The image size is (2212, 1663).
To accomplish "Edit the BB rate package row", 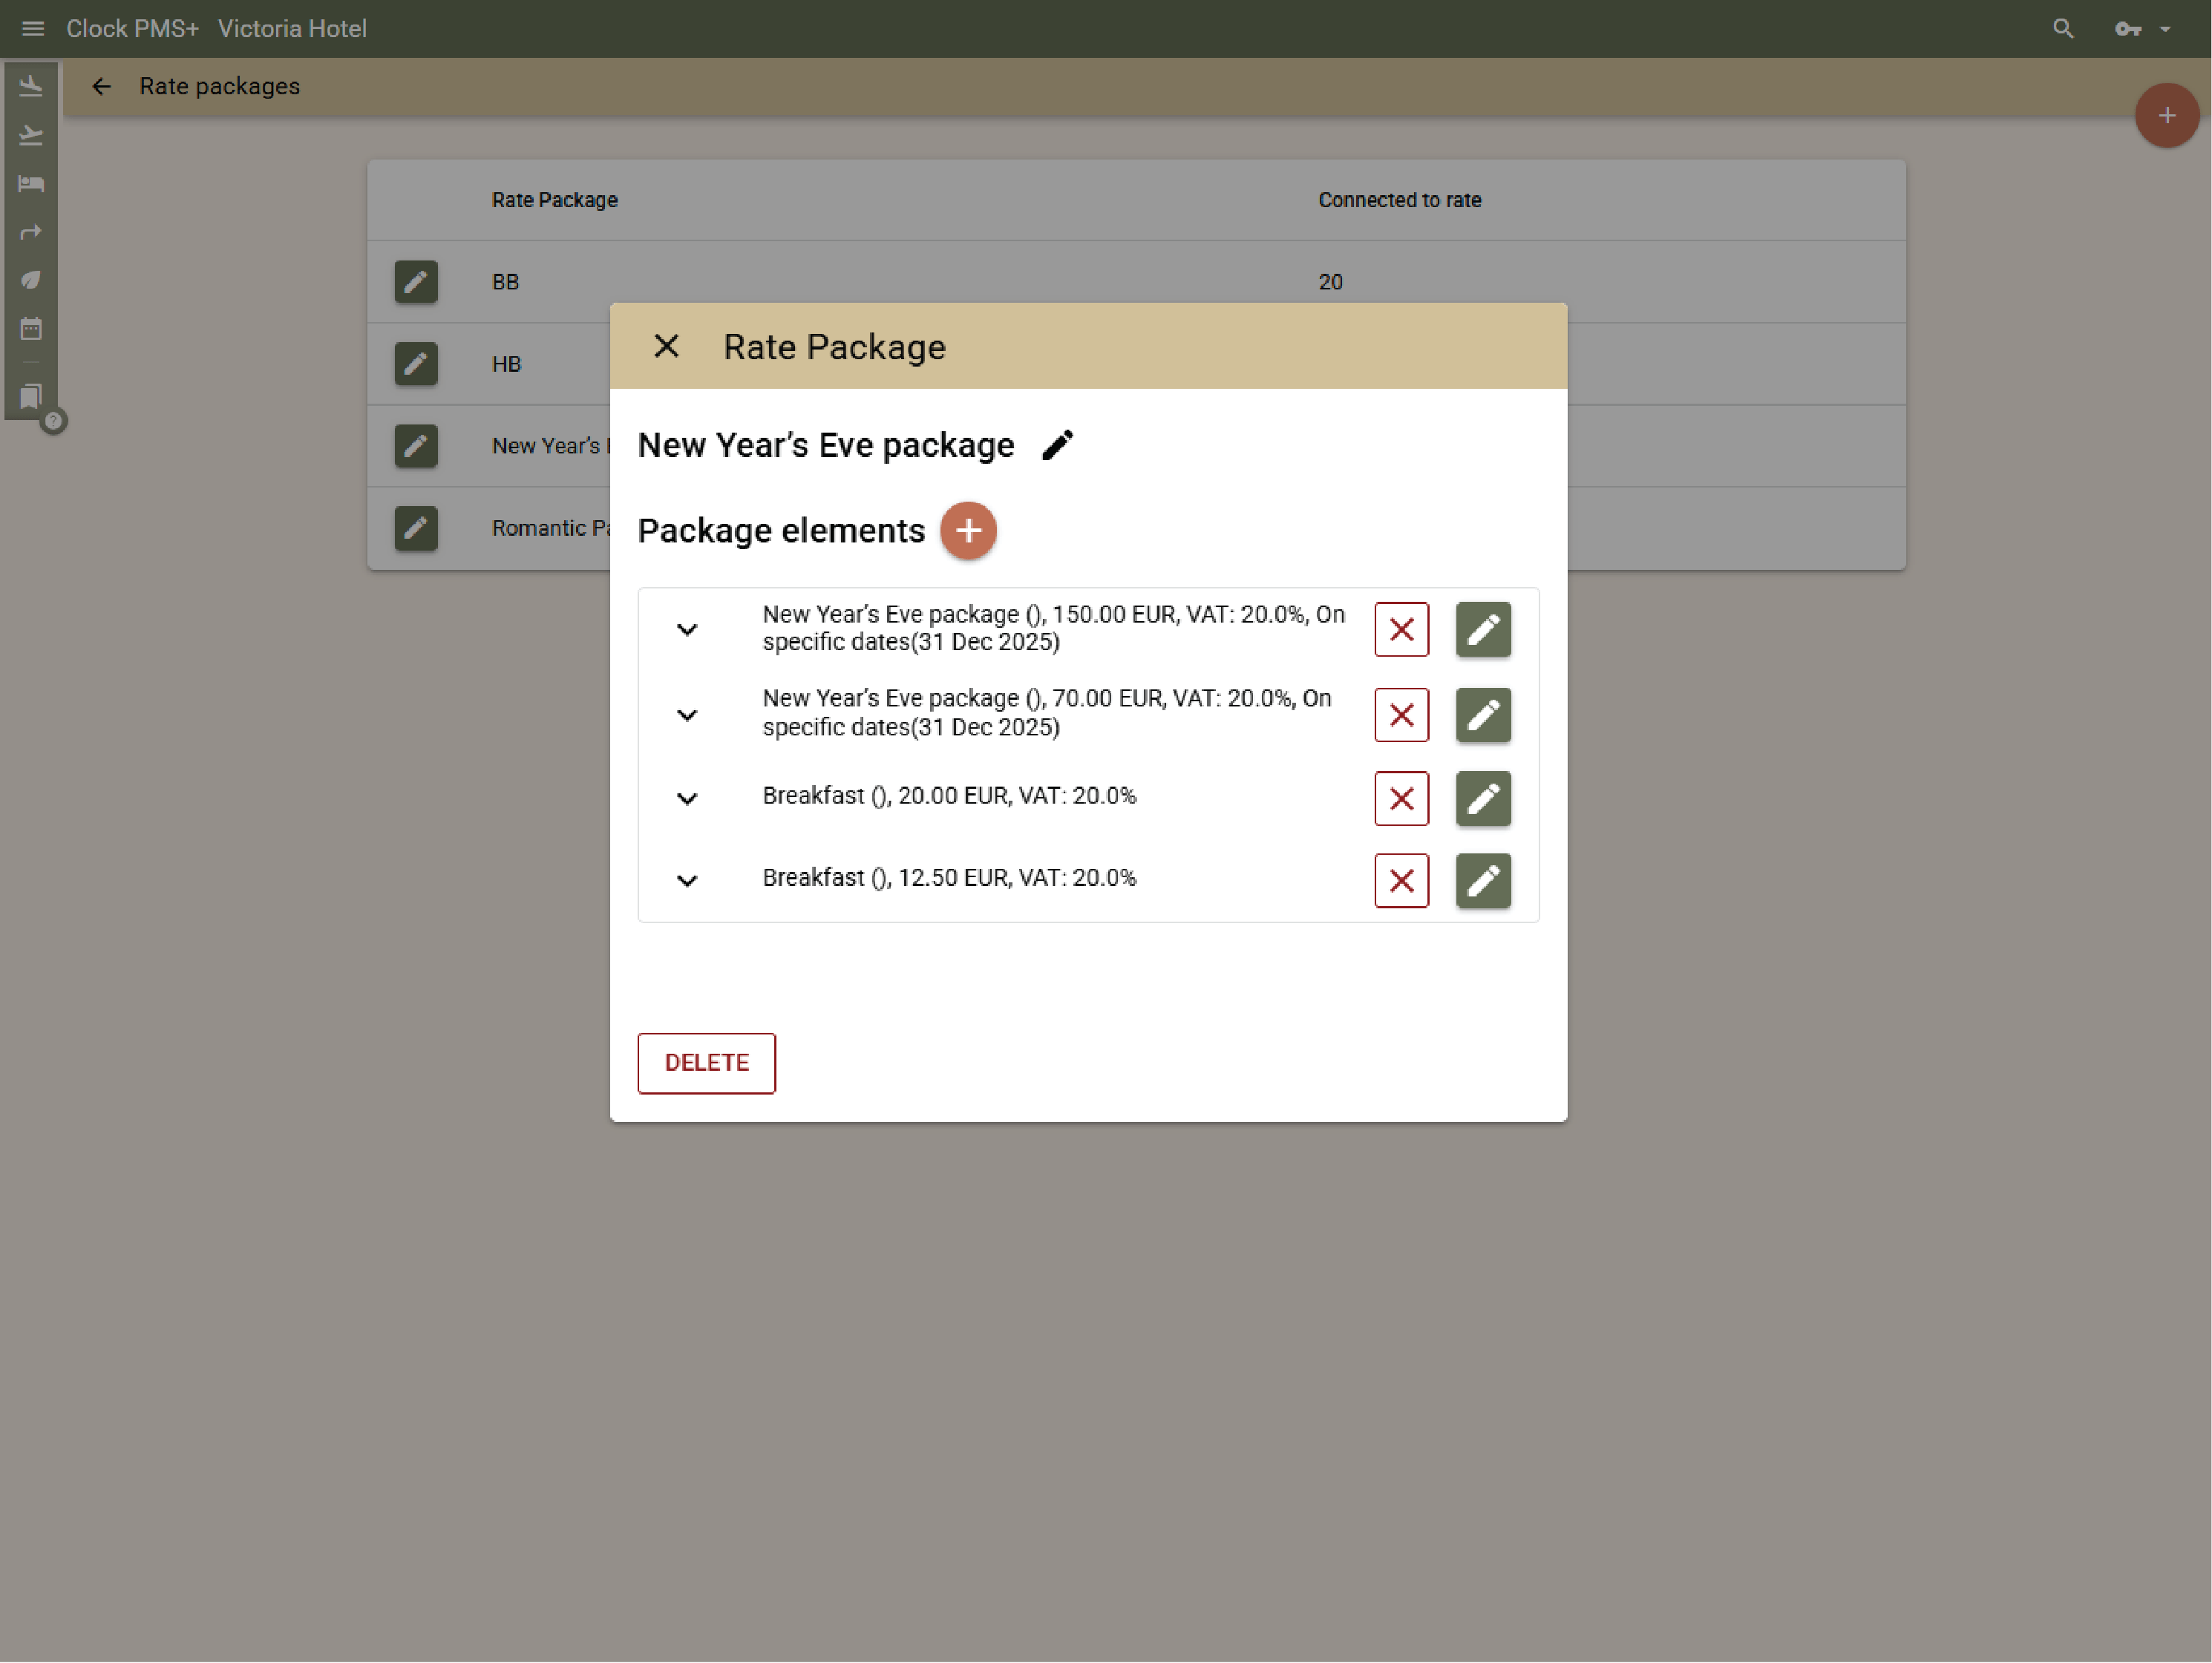I will point(416,281).
